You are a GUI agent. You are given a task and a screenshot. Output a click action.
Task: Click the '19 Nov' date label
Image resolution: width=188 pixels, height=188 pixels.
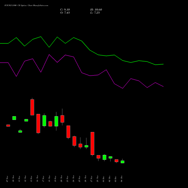pos(55,179)
